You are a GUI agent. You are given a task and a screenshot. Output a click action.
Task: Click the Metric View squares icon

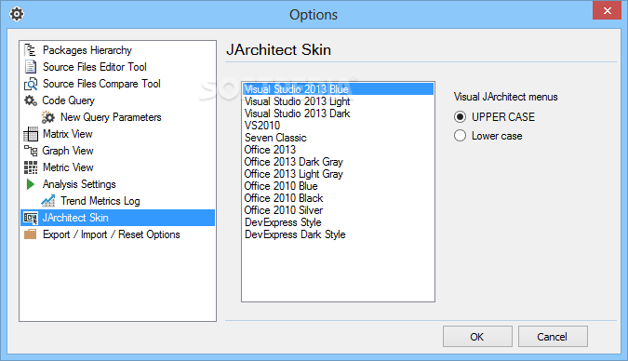[x=31, y=167]
